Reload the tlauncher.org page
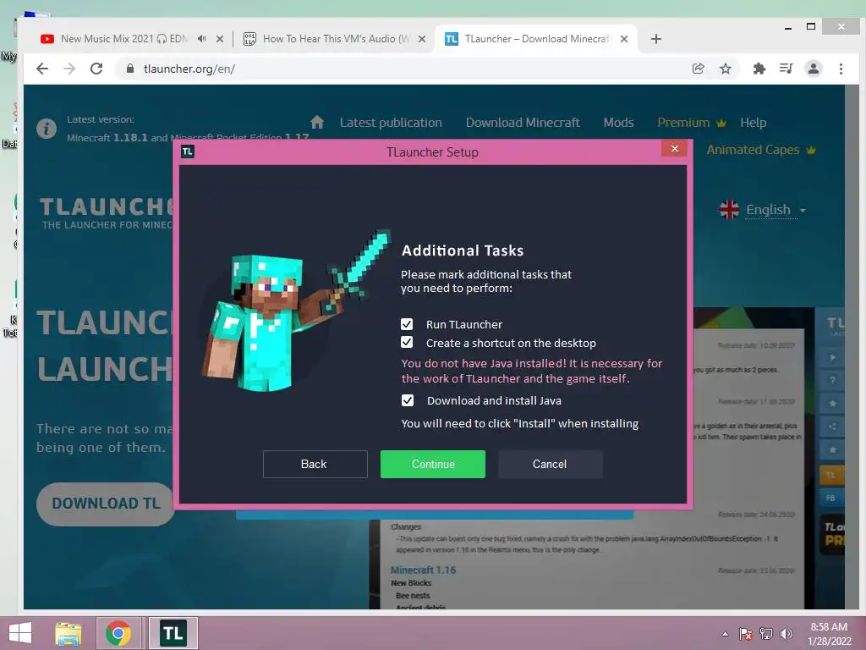Screen dimensions: 866x650 (x=96, y=69)
